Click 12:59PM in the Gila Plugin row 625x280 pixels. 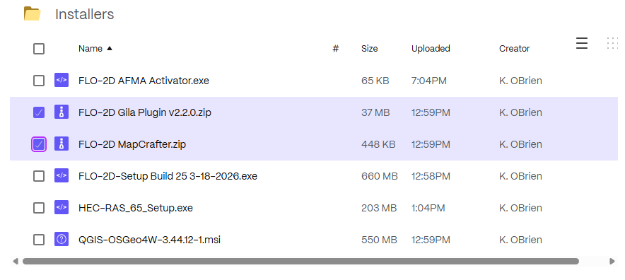(431, 112)
